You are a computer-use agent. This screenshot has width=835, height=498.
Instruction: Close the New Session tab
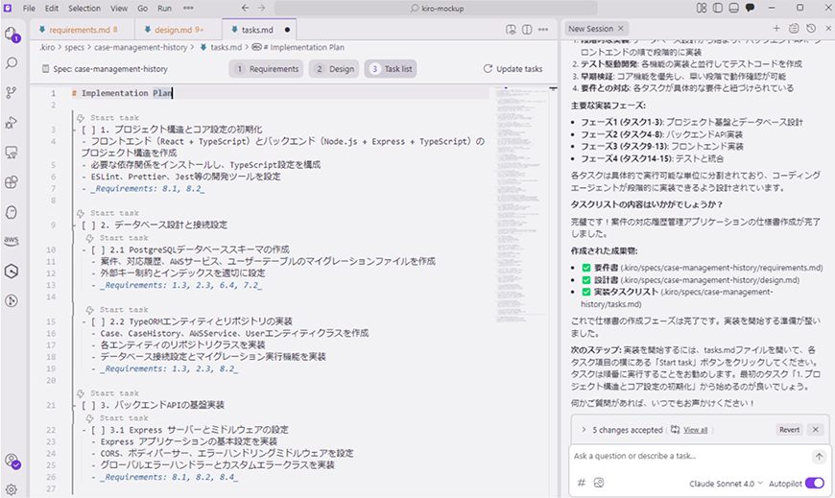(620, 29)
